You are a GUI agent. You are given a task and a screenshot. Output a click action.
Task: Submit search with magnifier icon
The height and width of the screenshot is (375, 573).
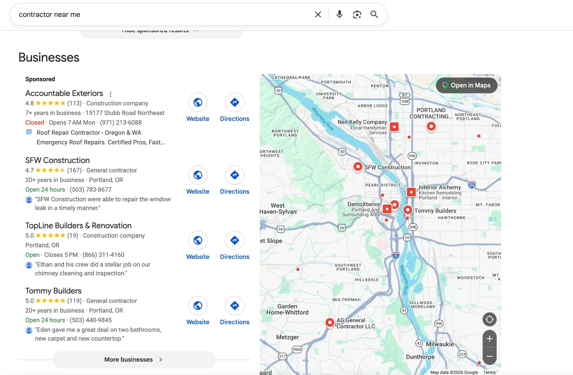pos(374,14)
